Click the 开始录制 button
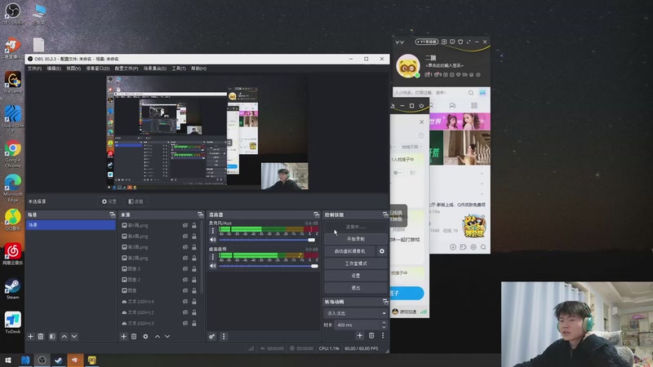The image size is (653, 367). pyautogui.click(x=356, y=239)
